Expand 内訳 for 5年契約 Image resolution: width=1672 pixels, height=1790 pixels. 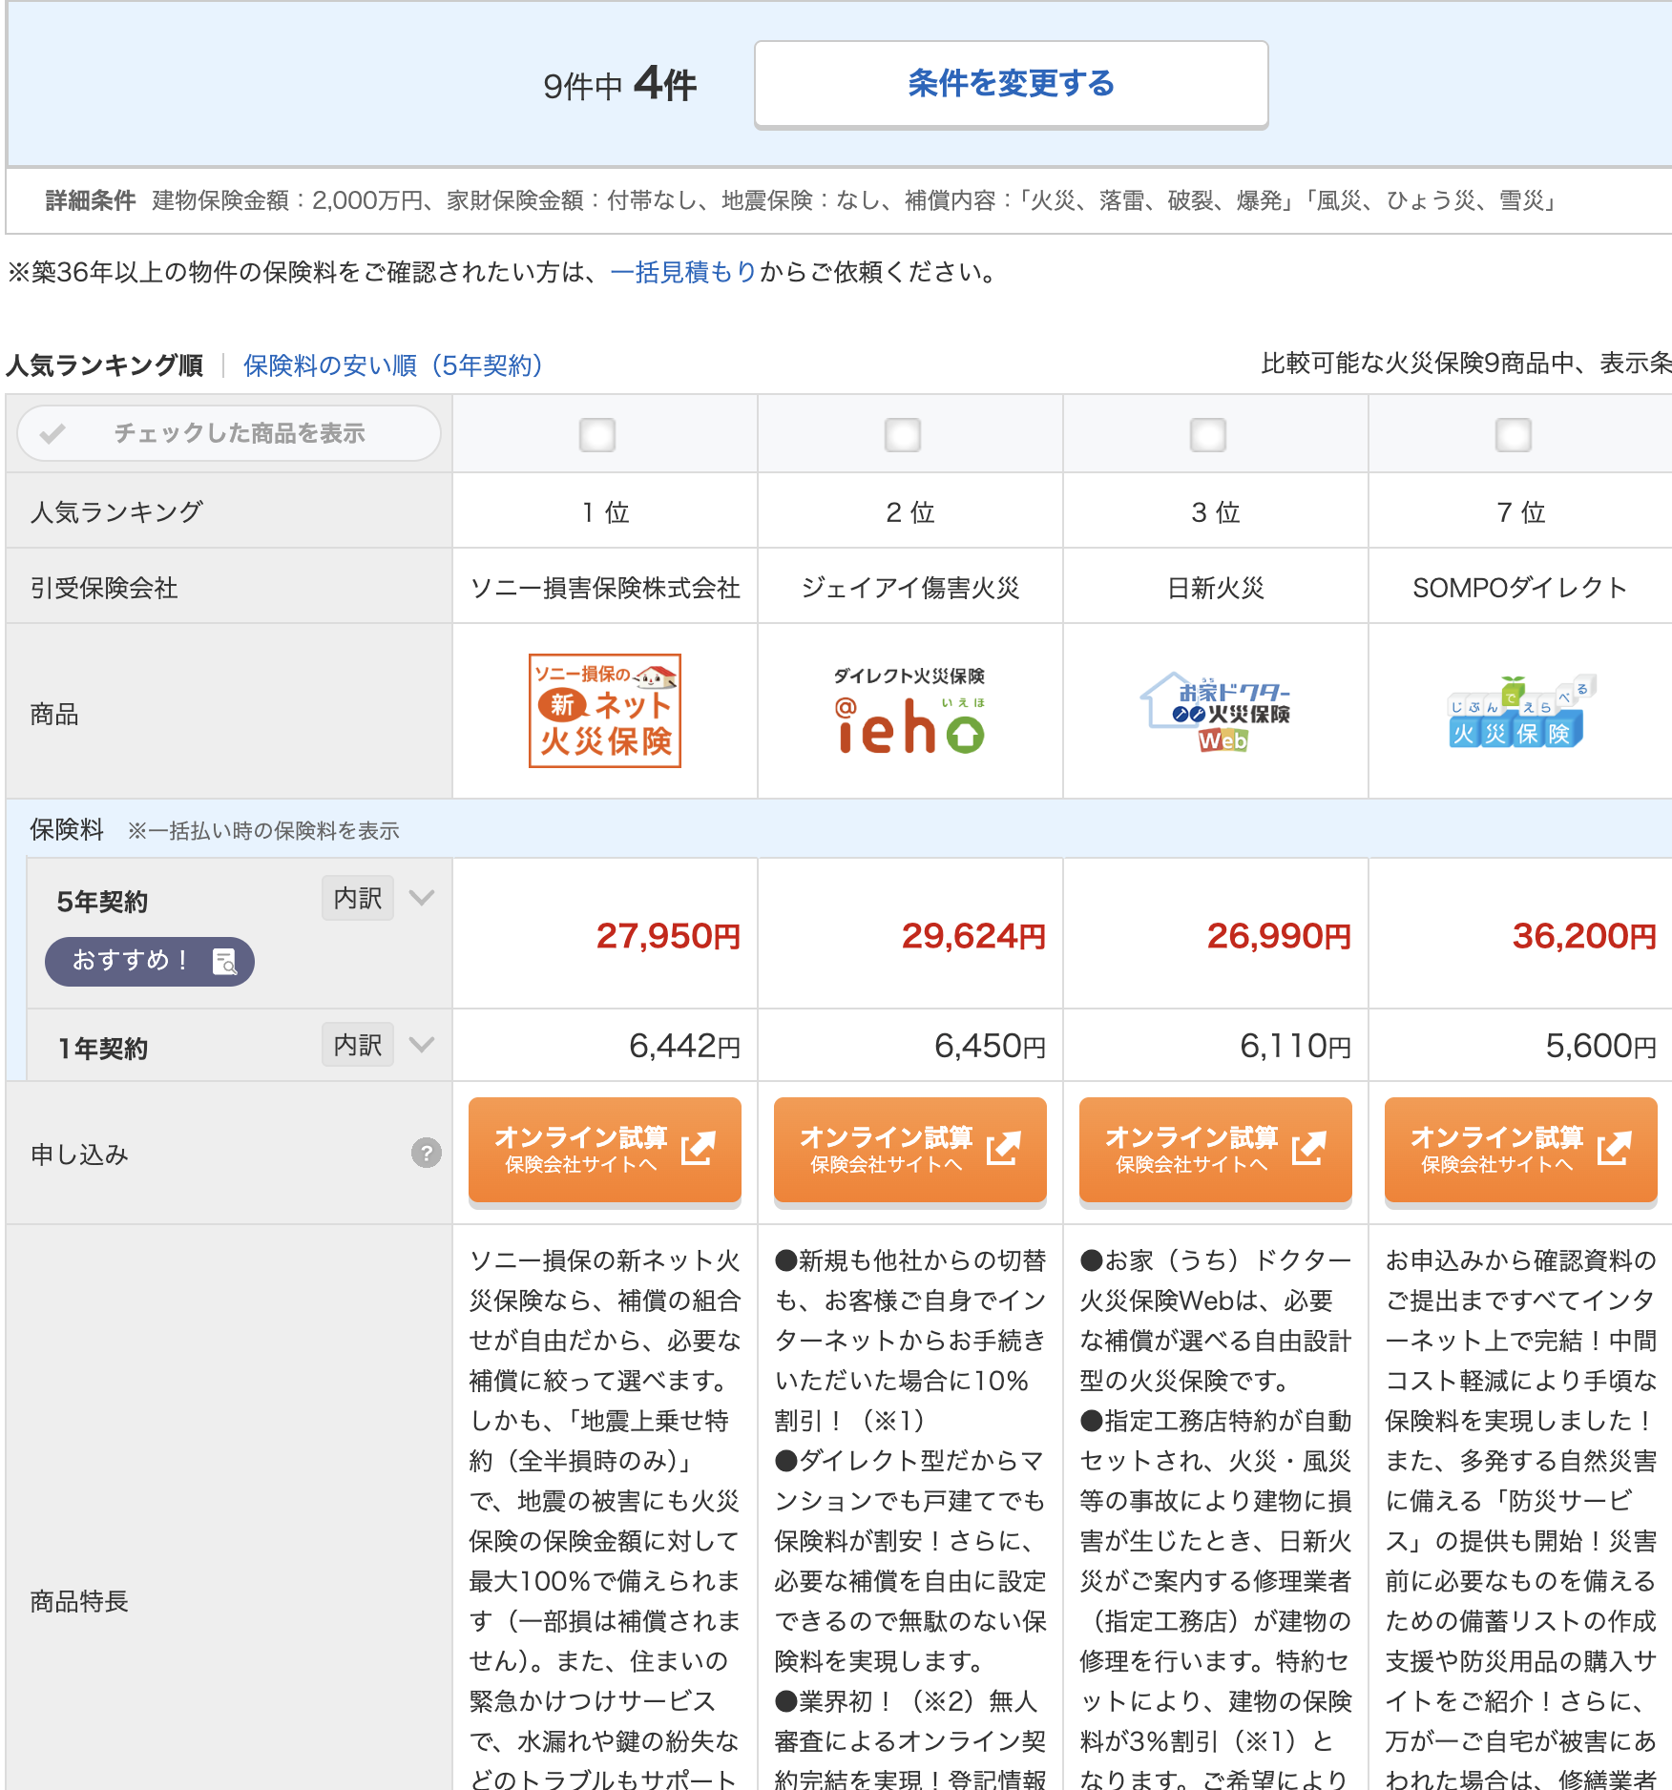[358, 898]
